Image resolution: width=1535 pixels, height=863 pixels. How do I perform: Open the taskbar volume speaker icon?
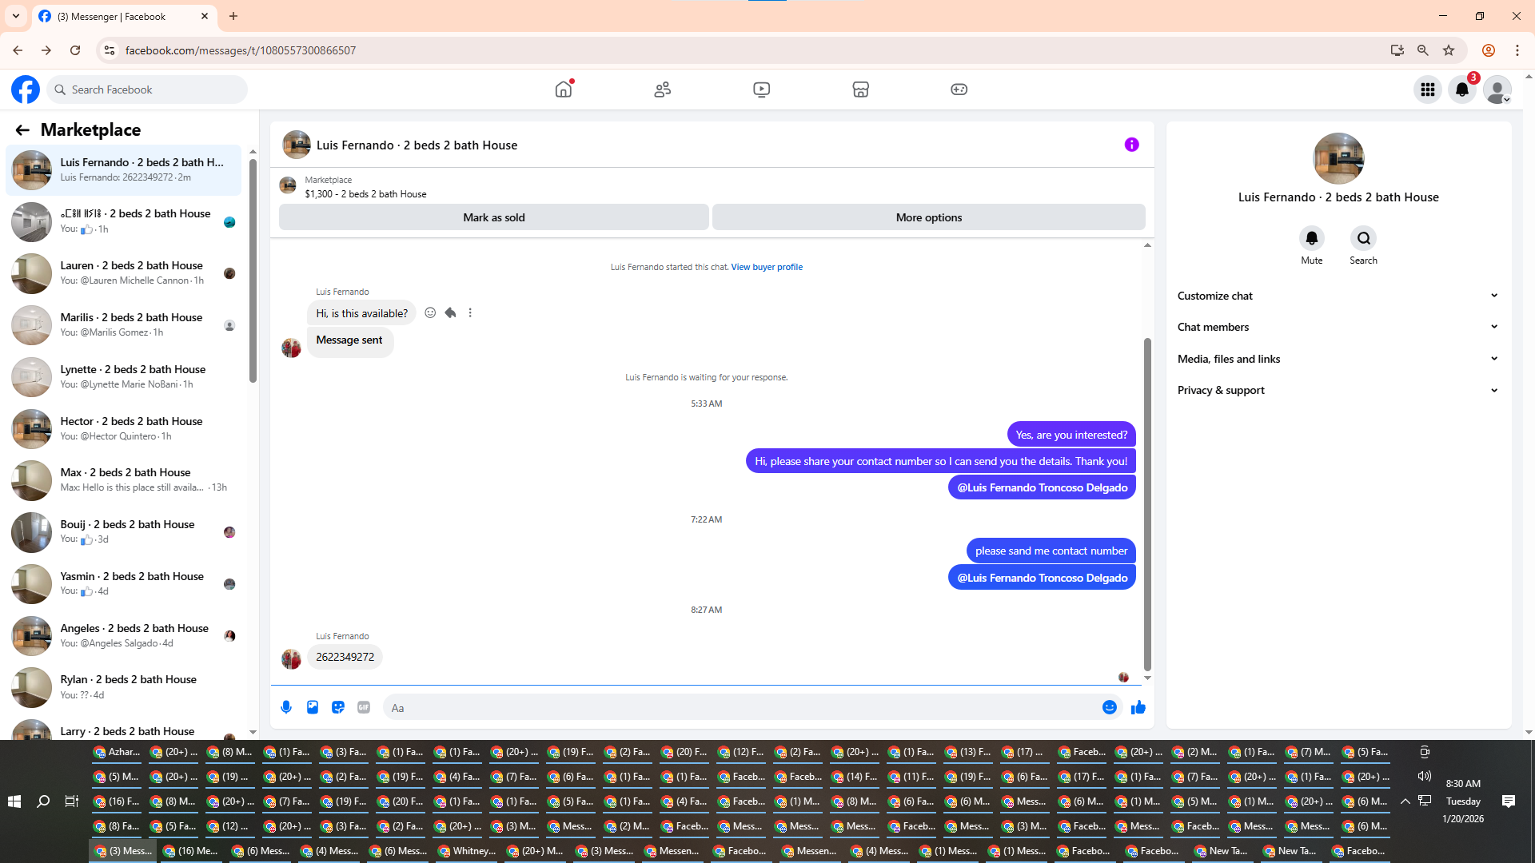(x=1425, y=776)
